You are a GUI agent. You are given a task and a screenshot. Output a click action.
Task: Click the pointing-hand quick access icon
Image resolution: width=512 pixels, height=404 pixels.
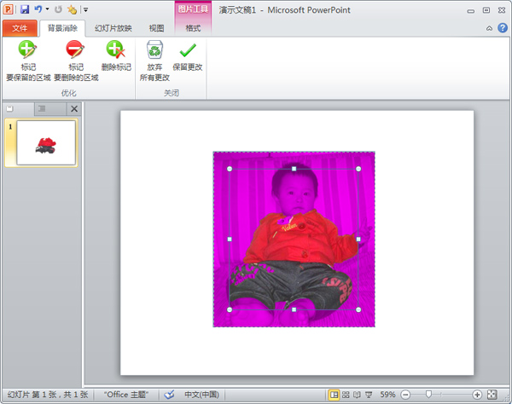click(72, 9)
